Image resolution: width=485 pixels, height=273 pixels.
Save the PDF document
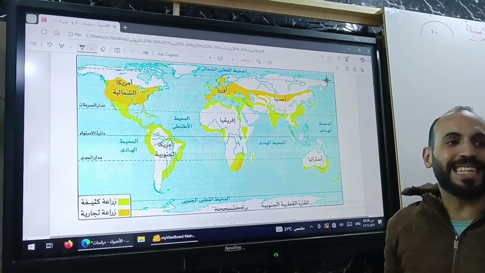354,69
